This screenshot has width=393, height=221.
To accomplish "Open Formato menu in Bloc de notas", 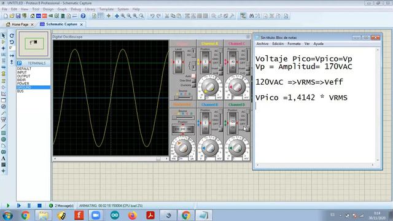I will 294,44.
